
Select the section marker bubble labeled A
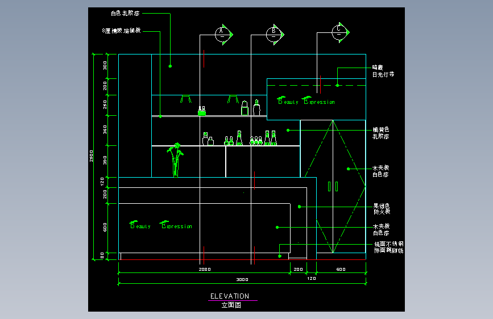coord(223,35)
